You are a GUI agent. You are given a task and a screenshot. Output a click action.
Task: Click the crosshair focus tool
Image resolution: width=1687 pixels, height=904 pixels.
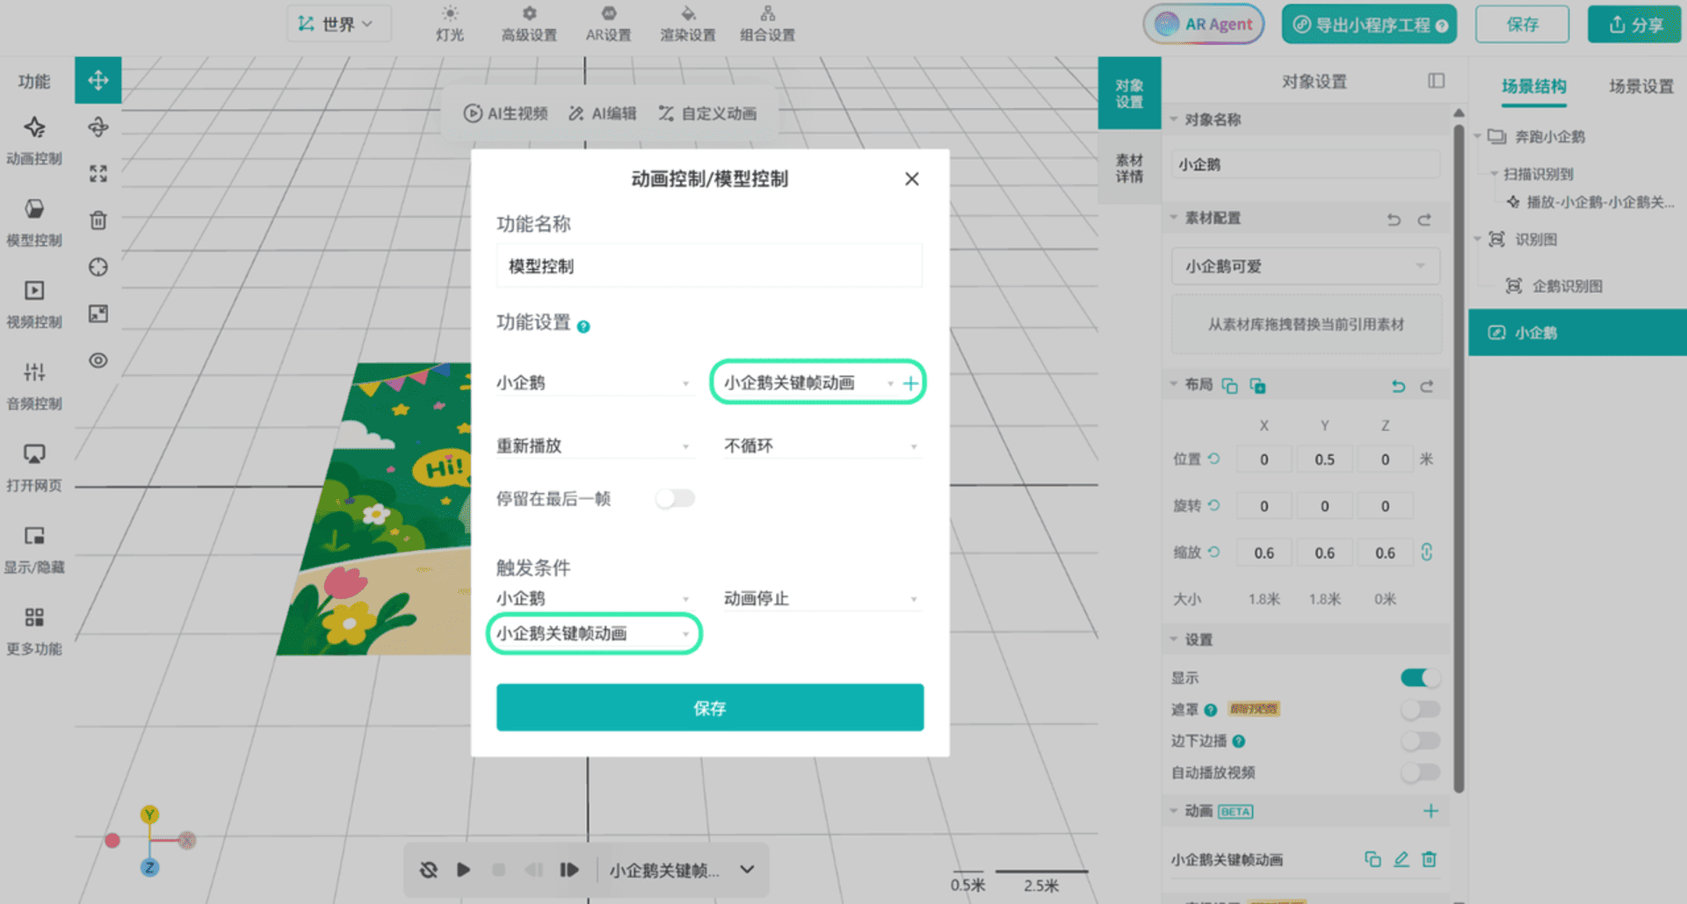tap(98, 267)
